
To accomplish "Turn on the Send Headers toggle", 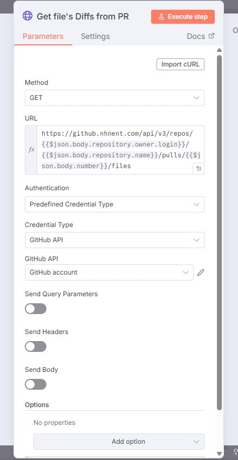I will tap(36, 346).
